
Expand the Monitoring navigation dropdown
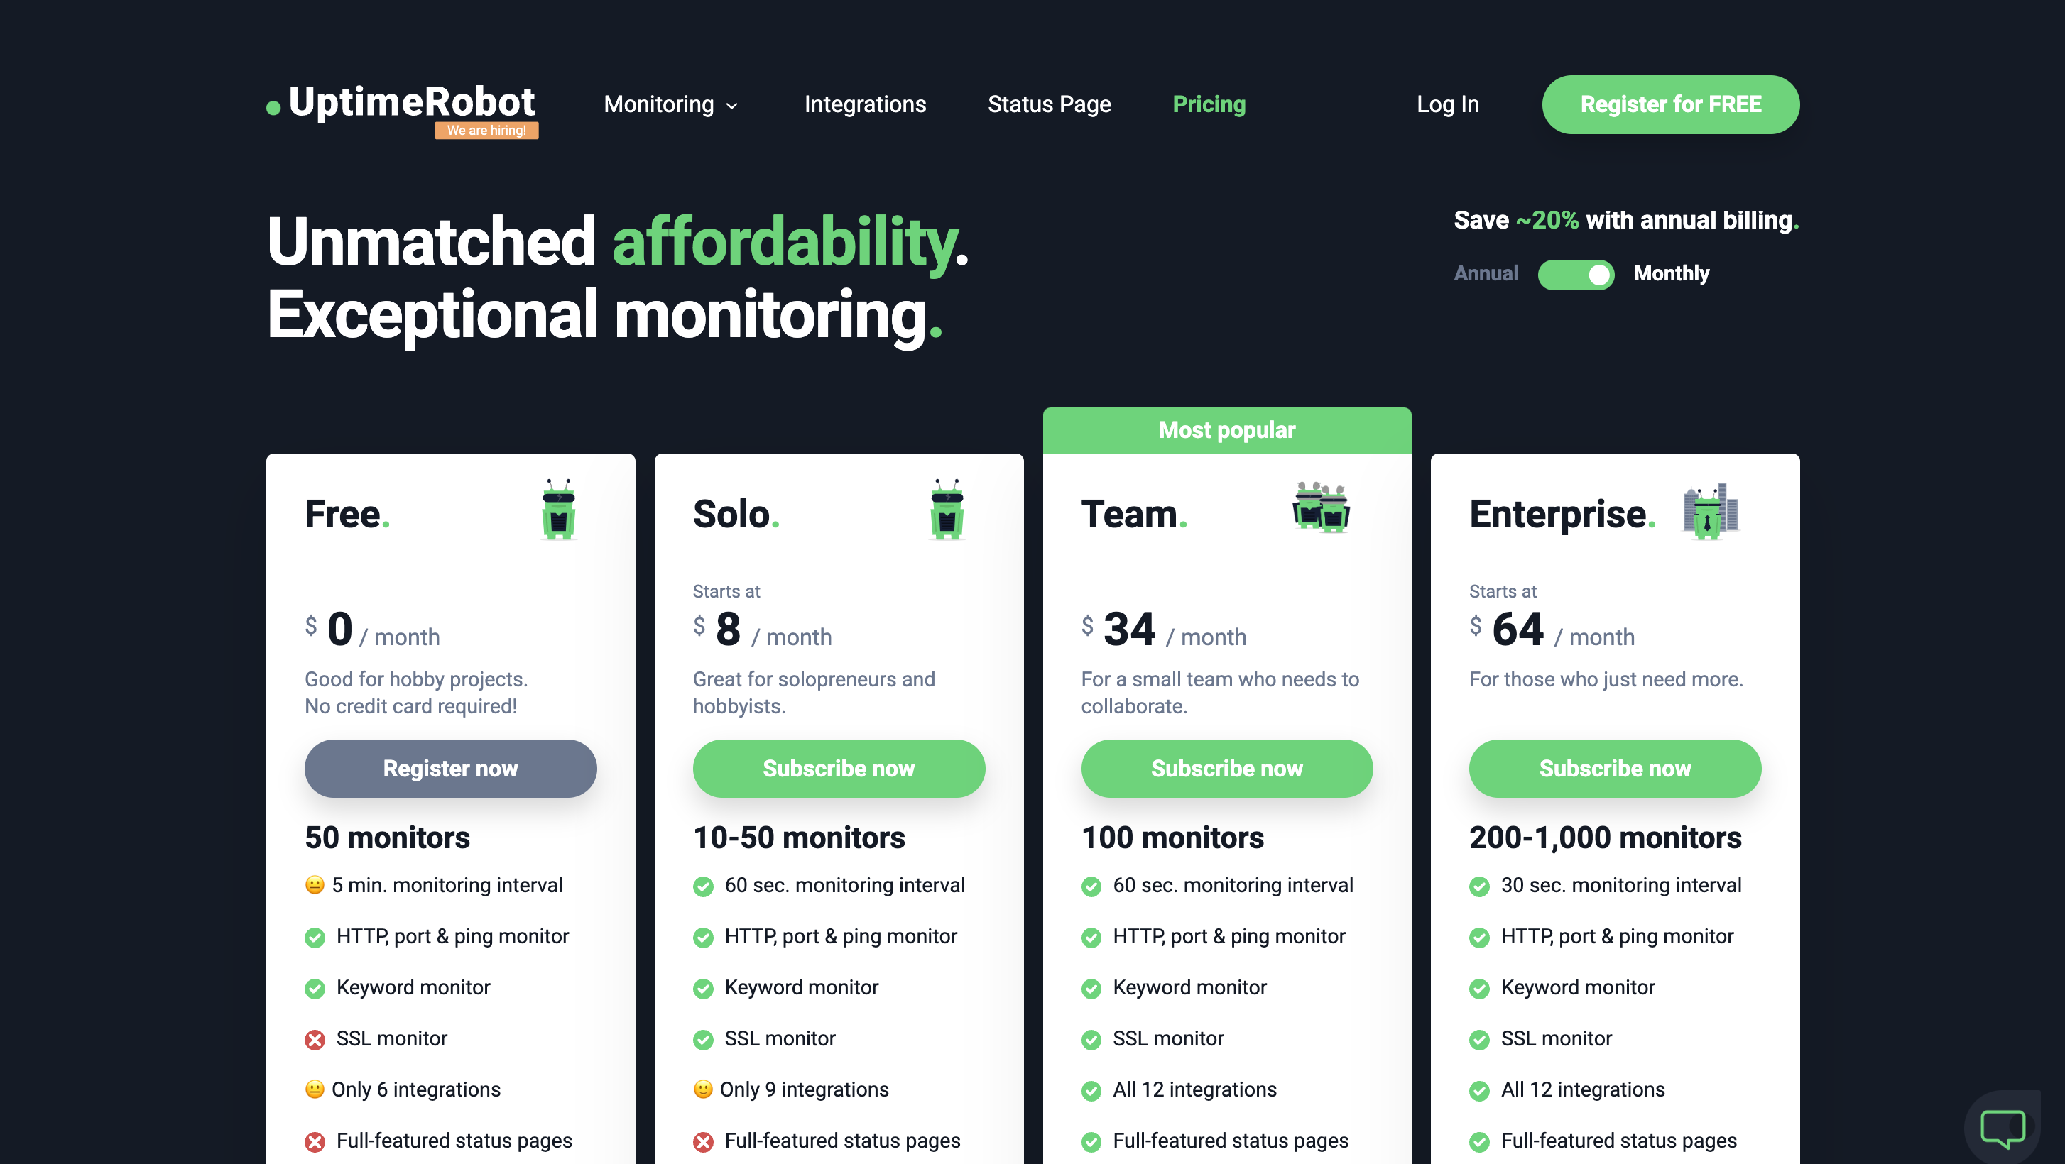[668, 104]
